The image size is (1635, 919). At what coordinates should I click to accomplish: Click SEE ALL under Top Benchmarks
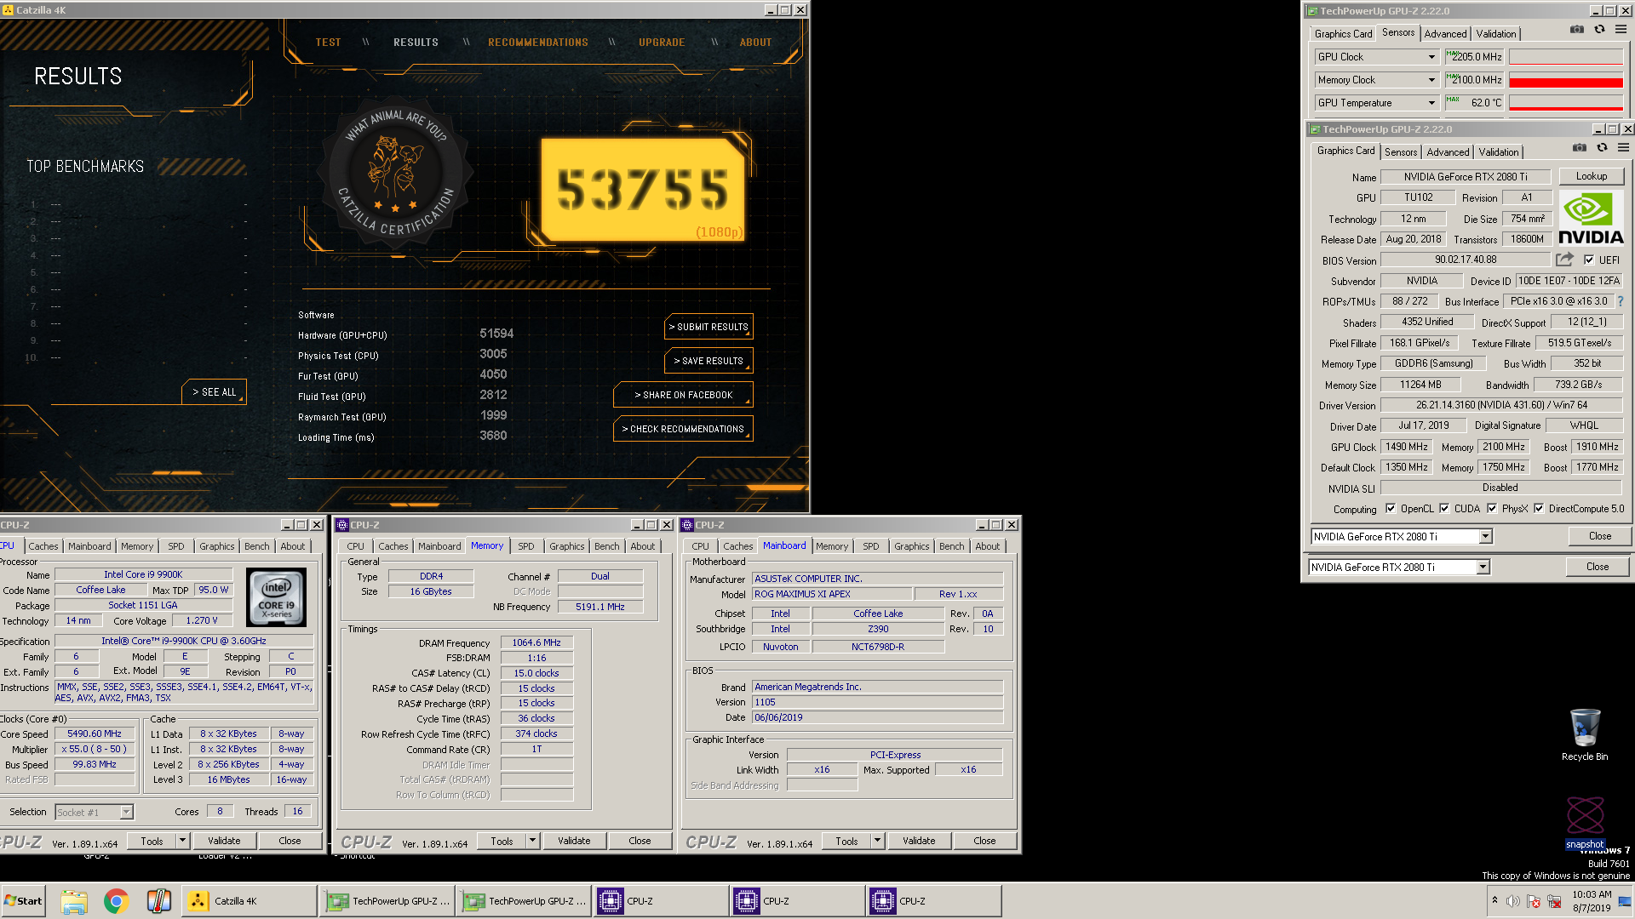click(x=214, y=392)
